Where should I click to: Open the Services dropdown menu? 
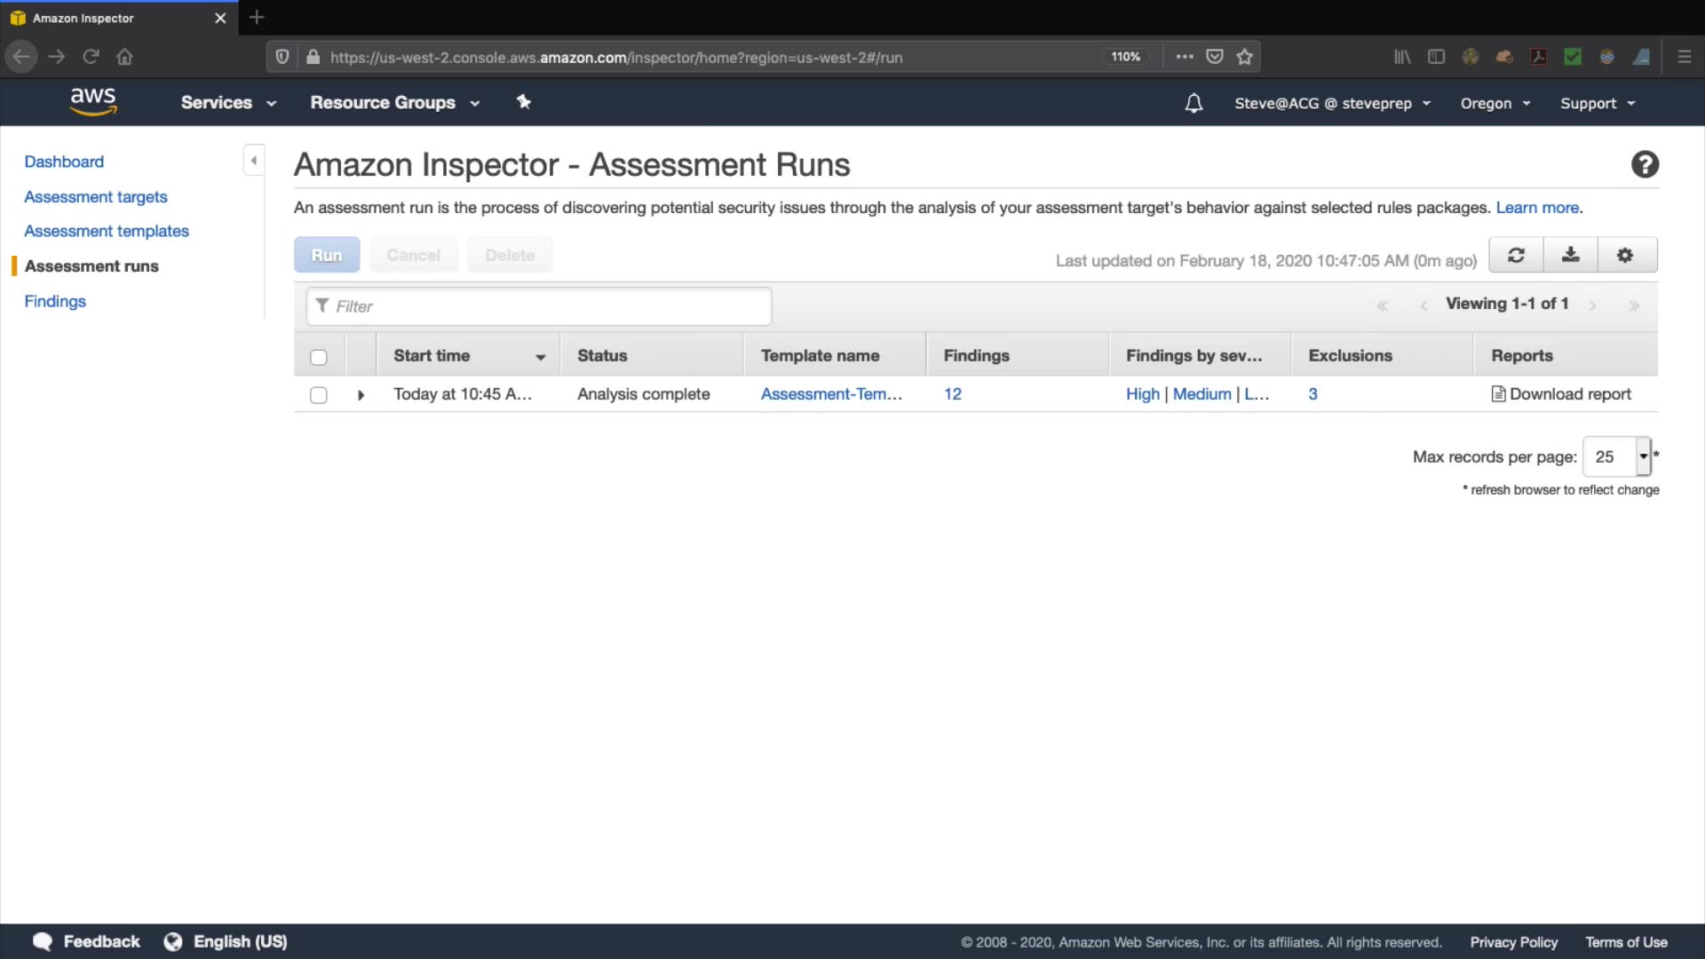[x=228, y=103]
